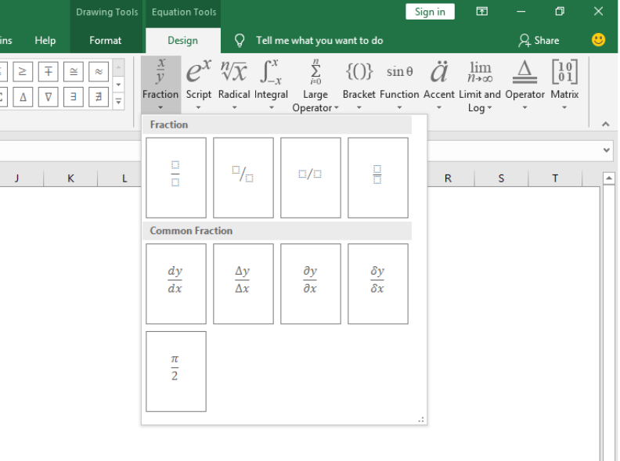Share the workbook via Share button

(x=539, y=41)
